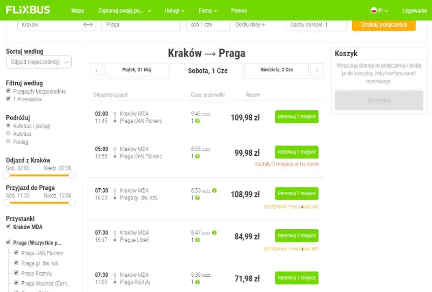
Task: Click Praga destination input field
Action: point(141,25)
